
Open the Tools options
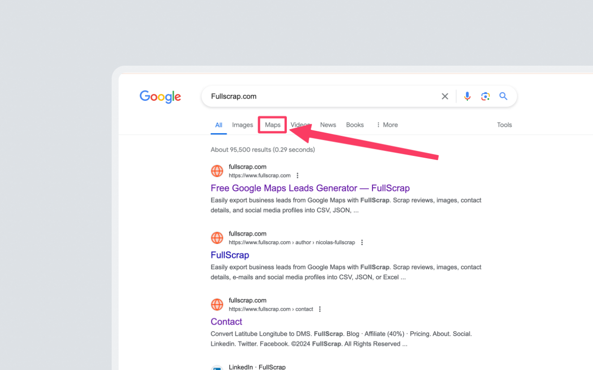point(505,125)
